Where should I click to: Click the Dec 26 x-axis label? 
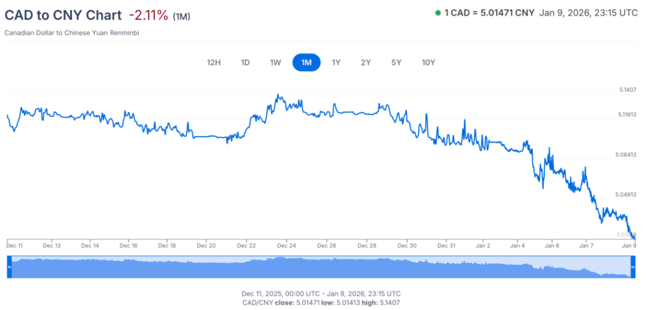click(x=327, y=245)
